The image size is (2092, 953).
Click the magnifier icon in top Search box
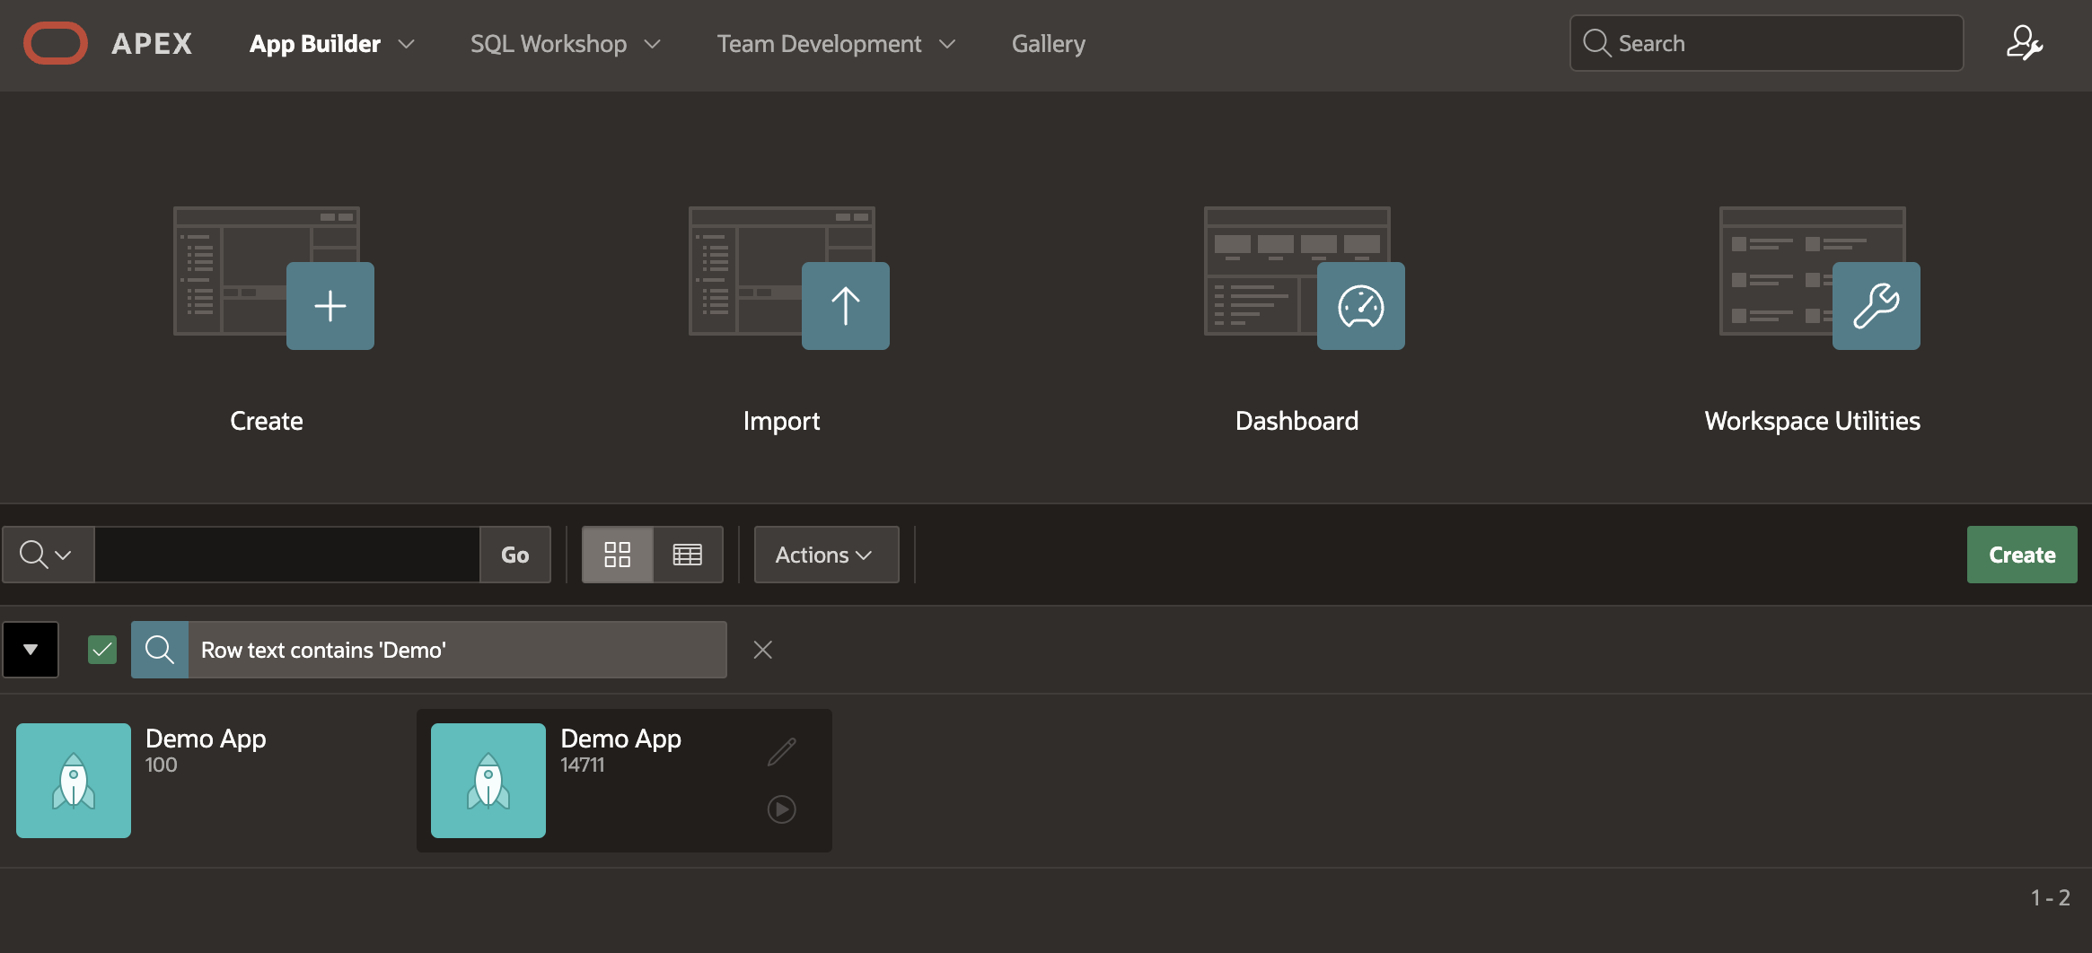pos(1597,43)
